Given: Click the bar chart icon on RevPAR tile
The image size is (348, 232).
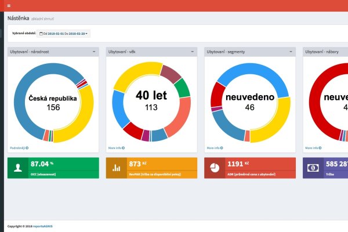Looking at the screenshot, I should [x=117, y=168].
